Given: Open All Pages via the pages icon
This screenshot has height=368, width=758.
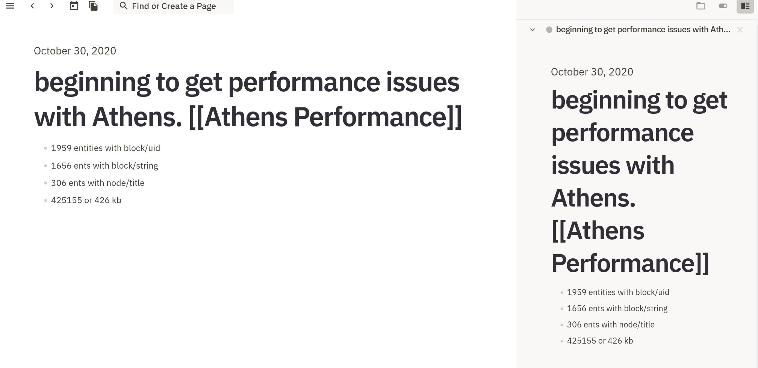Looking at the screenshot, I should coord(93,6).
